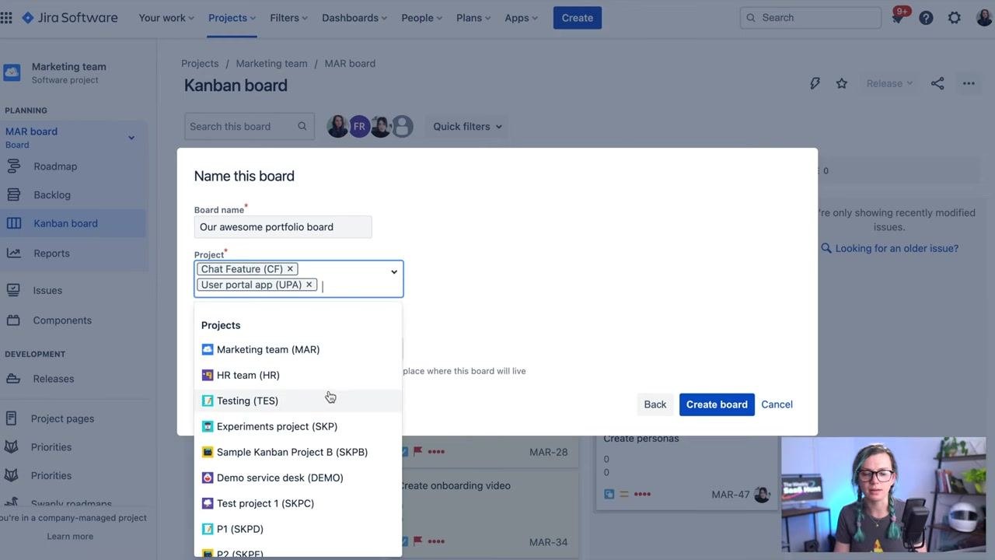Click the unassigned grey avatar filter
Screen dimensions: 995x560
(402, 126)
